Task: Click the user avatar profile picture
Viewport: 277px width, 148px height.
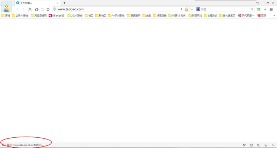Action: tap(7, 7)
